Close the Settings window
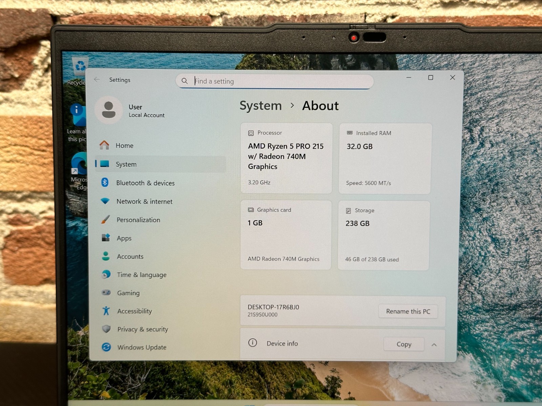Viewport: 542px width, 406px height. click(x=452, y=77)
